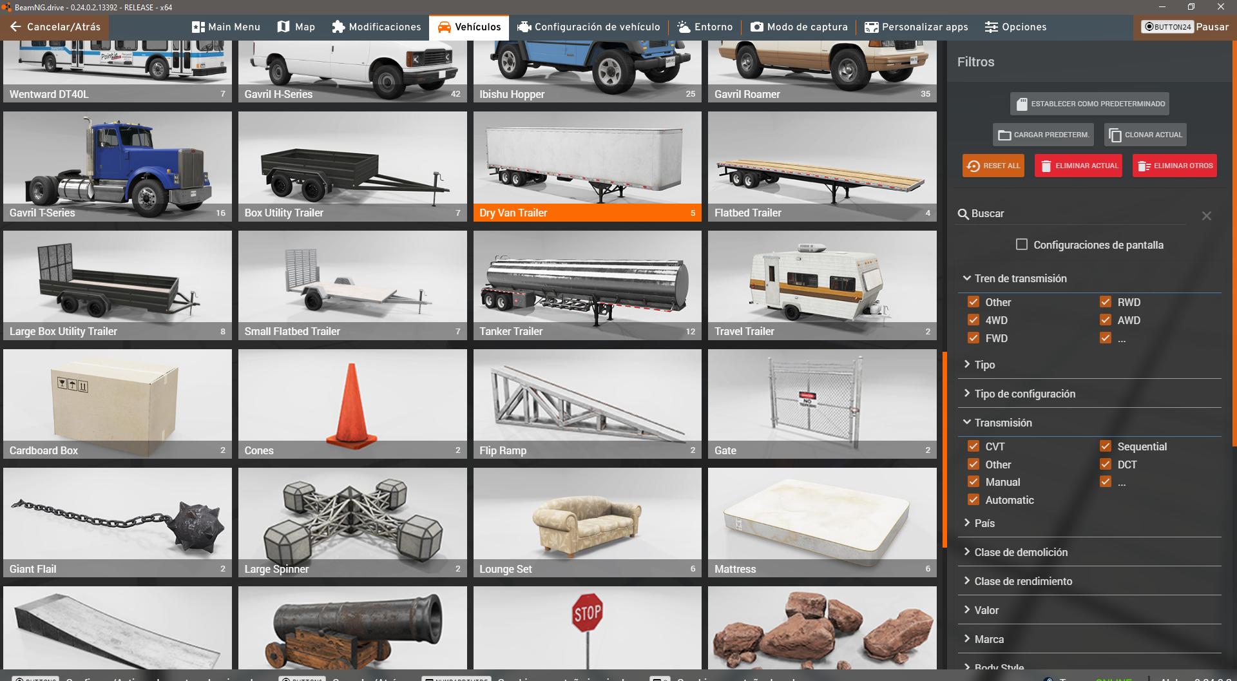Uncheck the 4WD drivetrain filter
Image resolution: width=1237 pixels, height=681 pixels.
tap(973, 320)
